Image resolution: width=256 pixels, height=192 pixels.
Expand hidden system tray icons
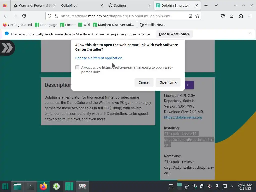coord(232,186)
